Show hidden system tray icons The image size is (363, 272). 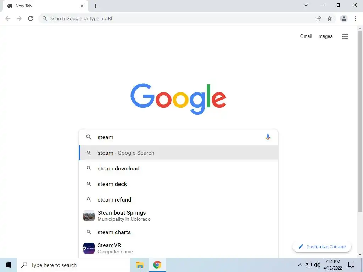(300, 265)
